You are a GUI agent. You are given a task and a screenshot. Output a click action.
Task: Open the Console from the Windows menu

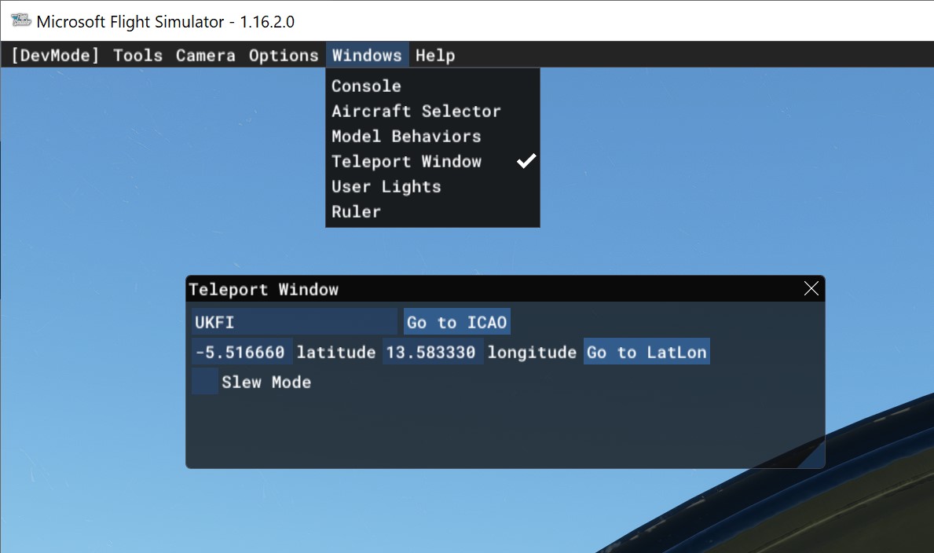pyautogui.click(x=367, y=86)
